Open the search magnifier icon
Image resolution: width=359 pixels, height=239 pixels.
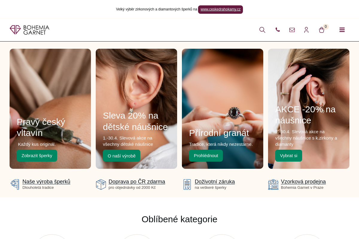262,30
